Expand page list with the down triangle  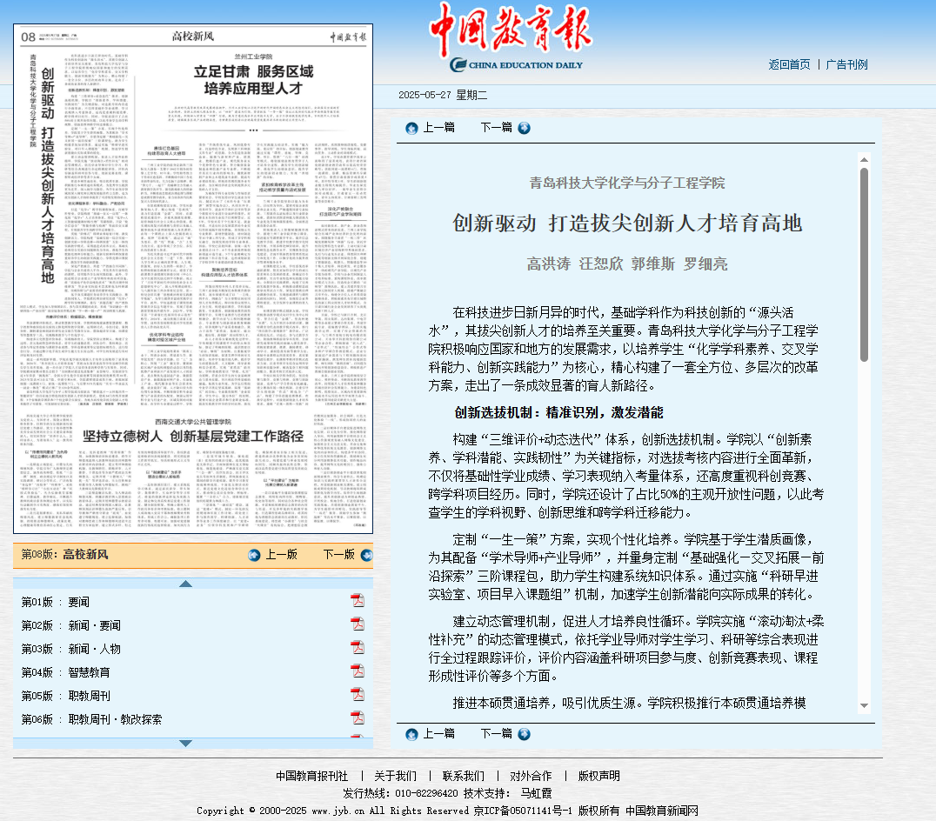click(x=185, y=744)
